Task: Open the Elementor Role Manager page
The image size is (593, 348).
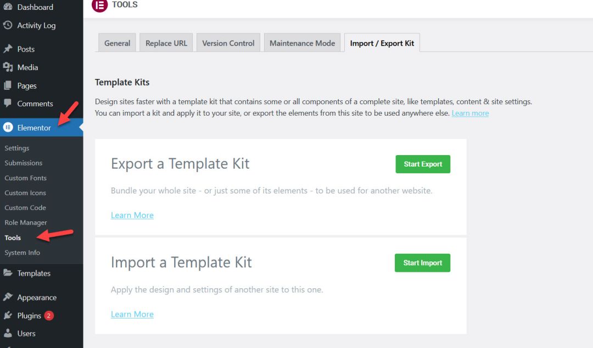Action: point(27,223)
